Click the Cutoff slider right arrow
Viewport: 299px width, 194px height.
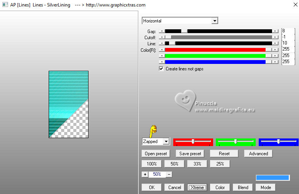point(275,37)
